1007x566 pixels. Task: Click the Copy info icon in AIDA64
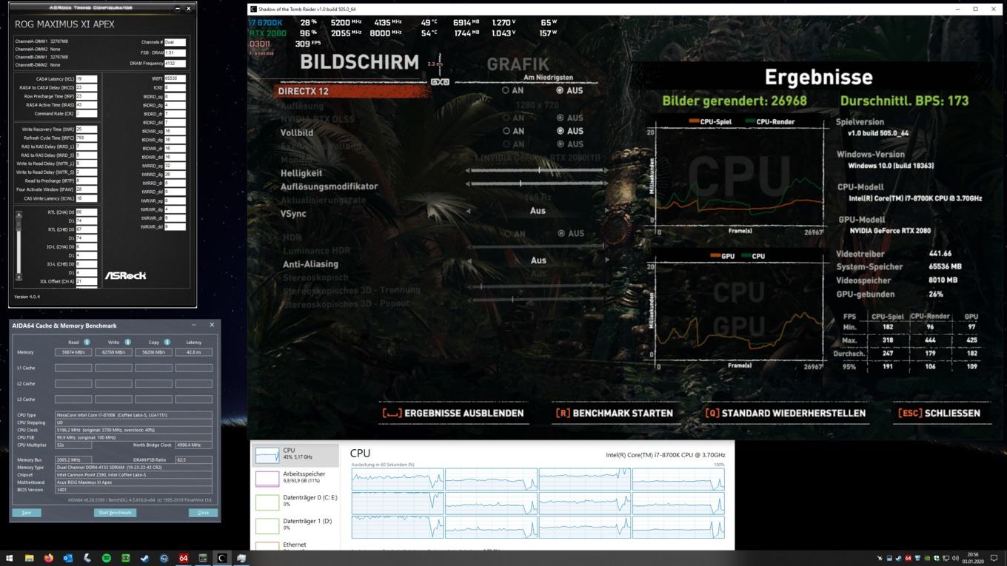click(167, 342)
